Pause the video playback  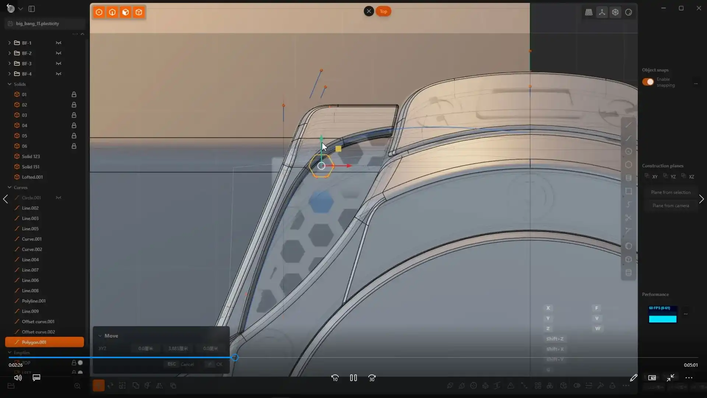tap(353, 378)
